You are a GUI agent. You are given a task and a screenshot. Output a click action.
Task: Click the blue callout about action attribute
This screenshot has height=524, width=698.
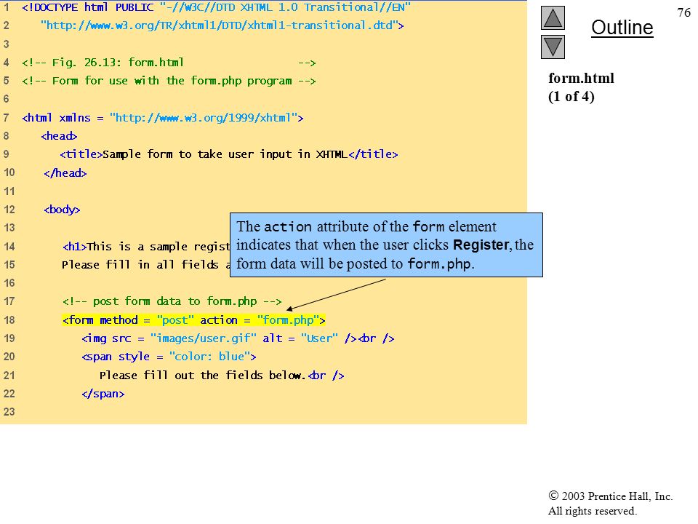pos(386,245)
